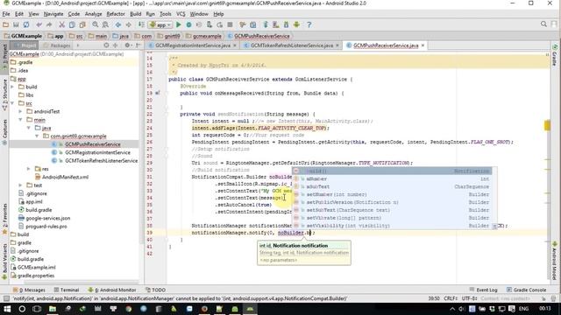
Task: Switch to GCMRegistrationIntentService.java tab
Action: 193,45
